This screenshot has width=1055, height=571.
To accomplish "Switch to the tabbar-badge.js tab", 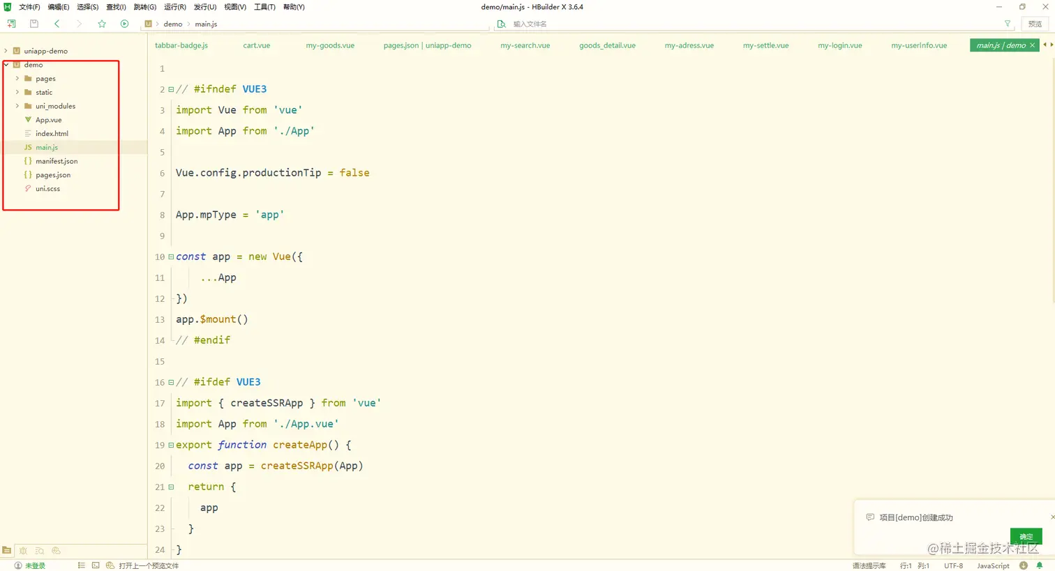I will [181, 45].
